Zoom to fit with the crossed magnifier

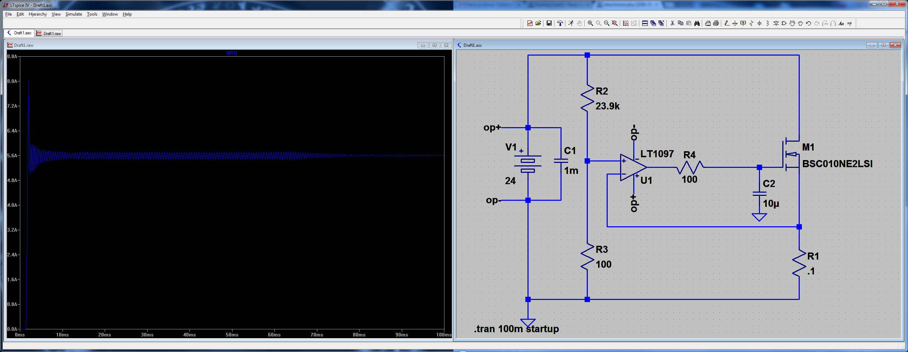615,23
